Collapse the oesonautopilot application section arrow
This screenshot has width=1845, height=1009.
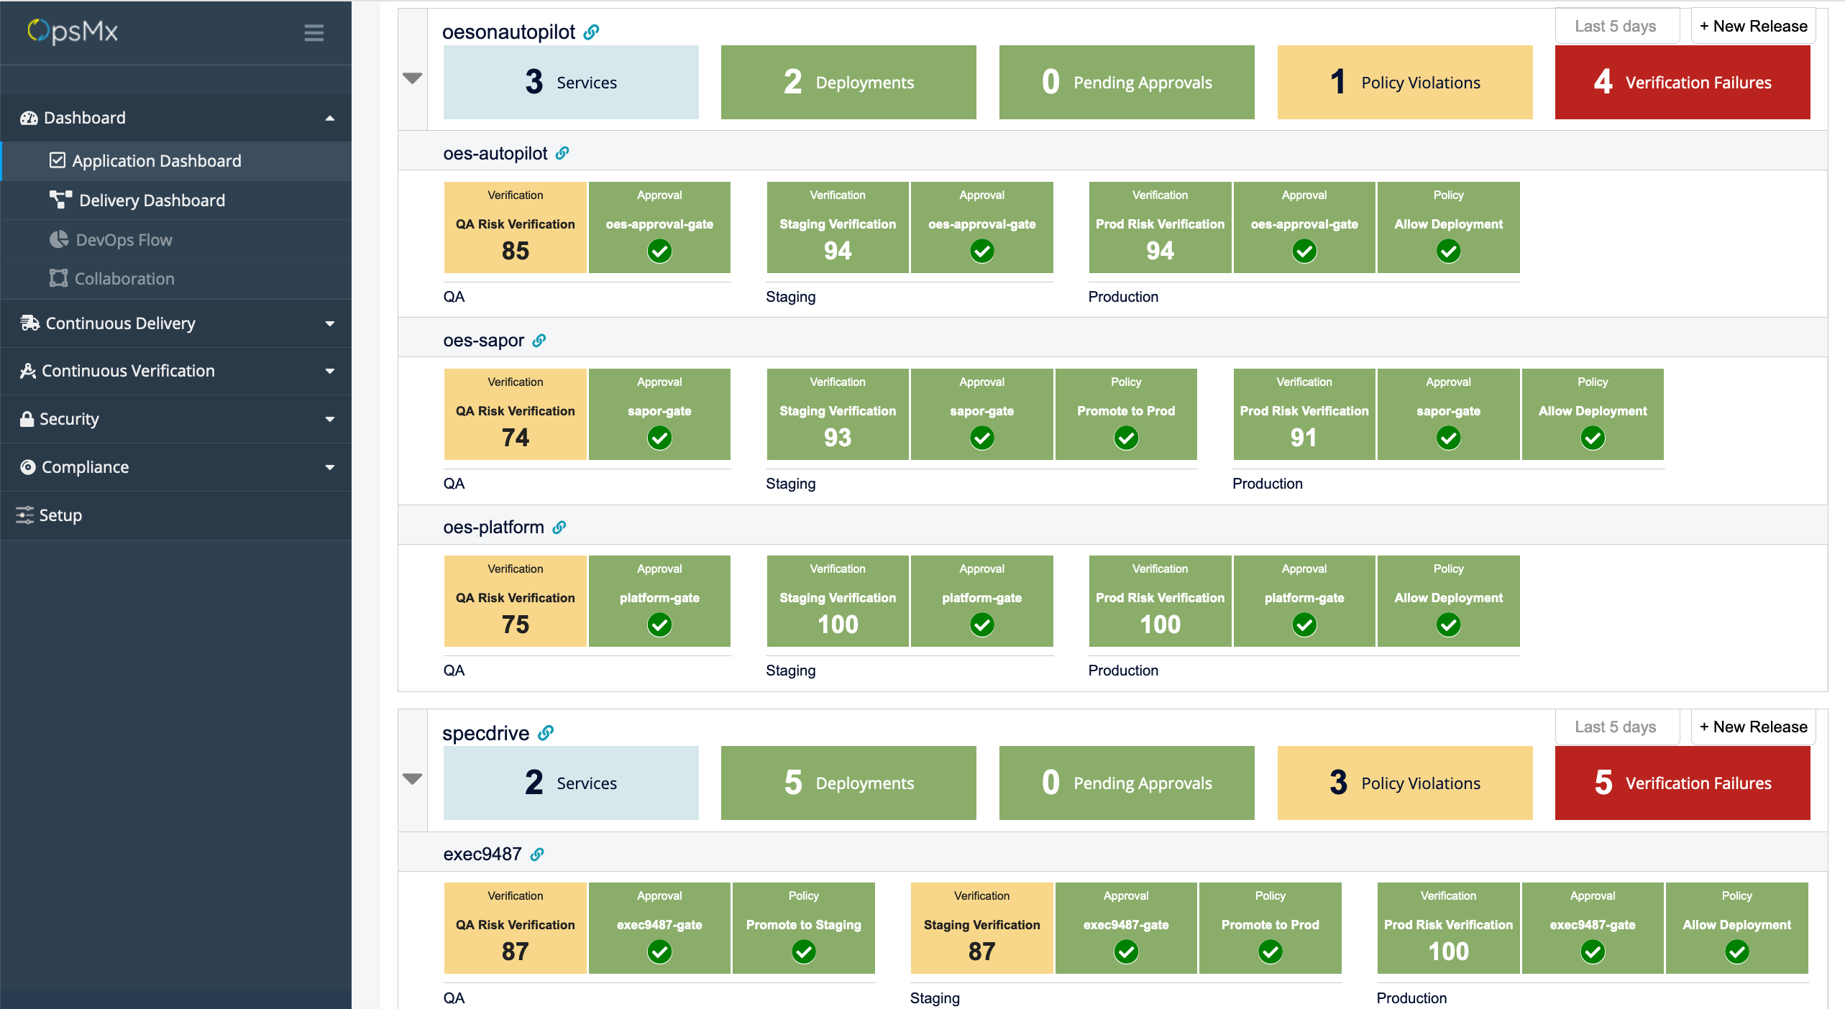(412, 78)
